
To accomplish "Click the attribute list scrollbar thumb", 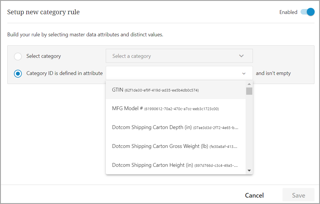I will coord(249,91).
